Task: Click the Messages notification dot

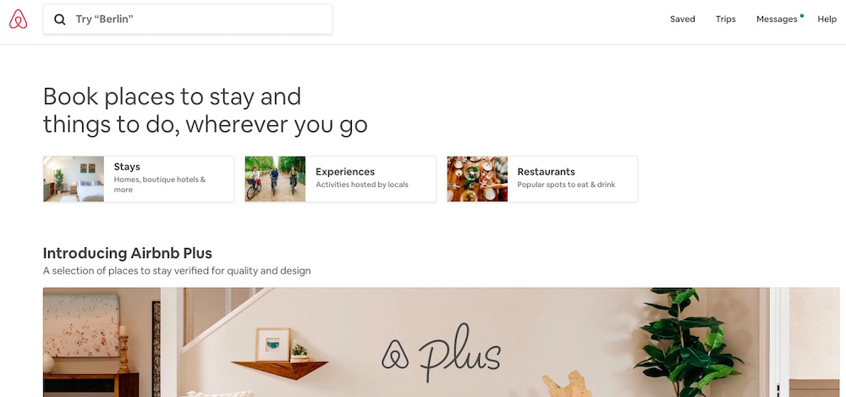Action: 802,16
